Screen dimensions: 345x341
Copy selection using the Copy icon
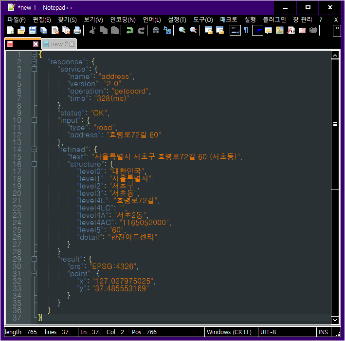tap(104, 30)
